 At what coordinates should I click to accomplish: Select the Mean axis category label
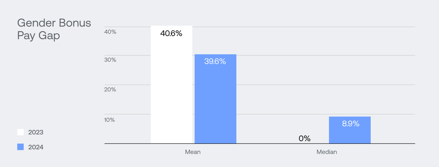(193, 152)
